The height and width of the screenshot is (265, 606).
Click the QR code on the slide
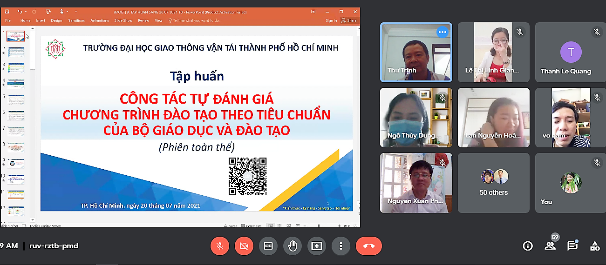click(x=247, y=176)
